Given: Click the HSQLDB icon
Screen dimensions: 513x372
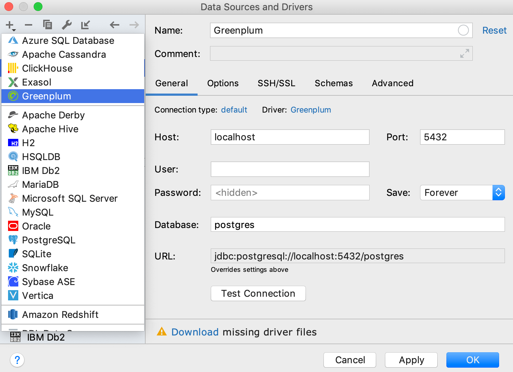Looking at the screenshot, I should [x=13, y=157].
